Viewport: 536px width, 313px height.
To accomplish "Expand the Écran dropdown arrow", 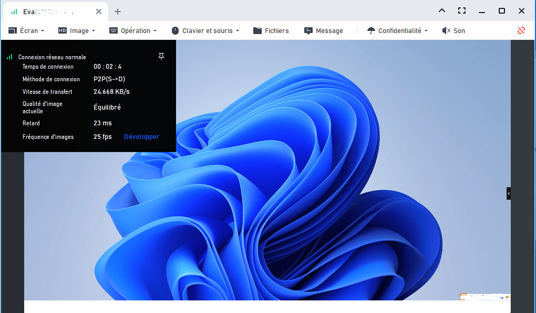I will tap(43, 31).
